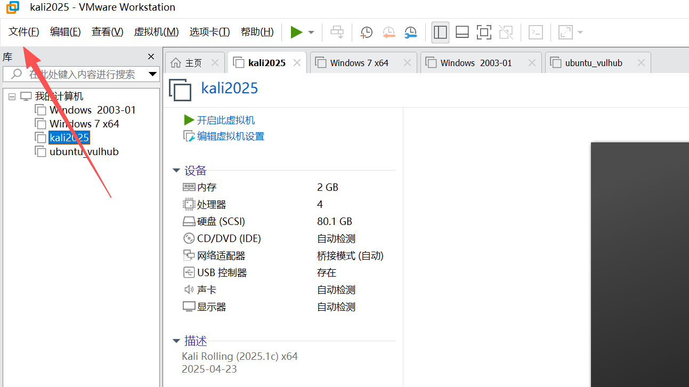Image resolution: width=689 pixels, height=387 pixels.
Task: Open the power options dropdown arrow beside play
Action: coord(311,33)
